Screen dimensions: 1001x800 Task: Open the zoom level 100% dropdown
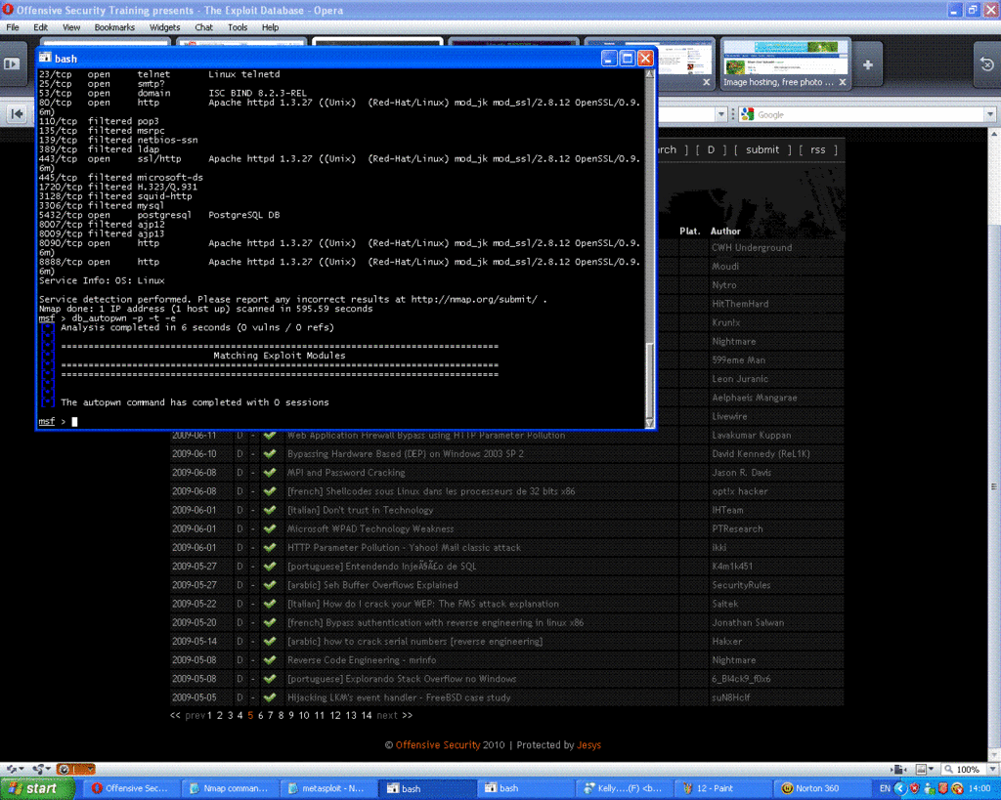tap(992, 770)
